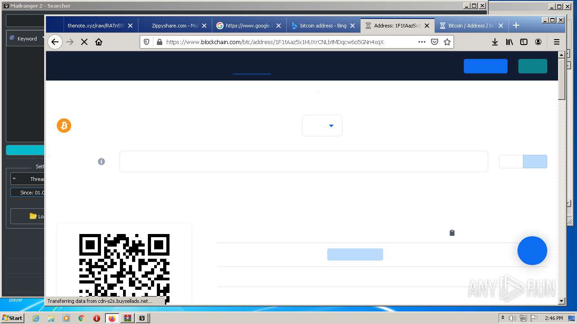Image resolution: width=577 pixels, height=324 pixels.
Task: Click the teal header button
Action: click(533, 66)
